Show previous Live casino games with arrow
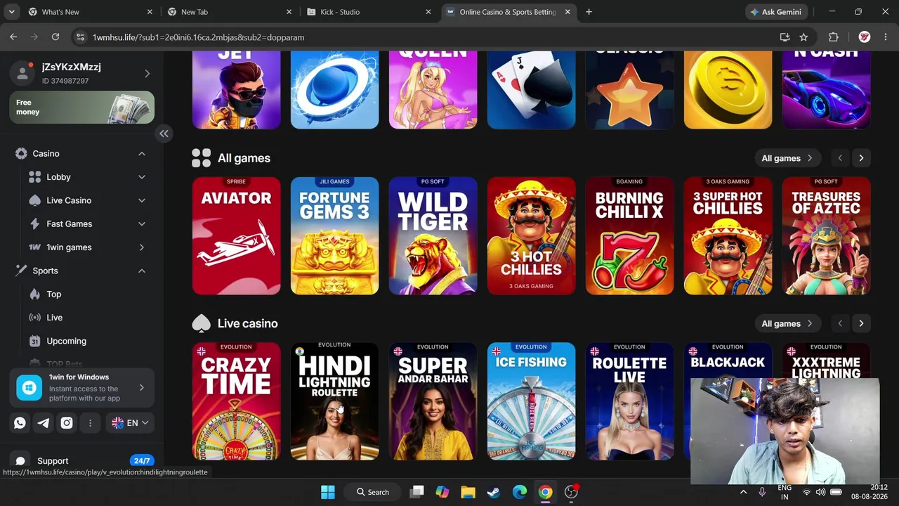The image size is (899, 506). (840, 323)
